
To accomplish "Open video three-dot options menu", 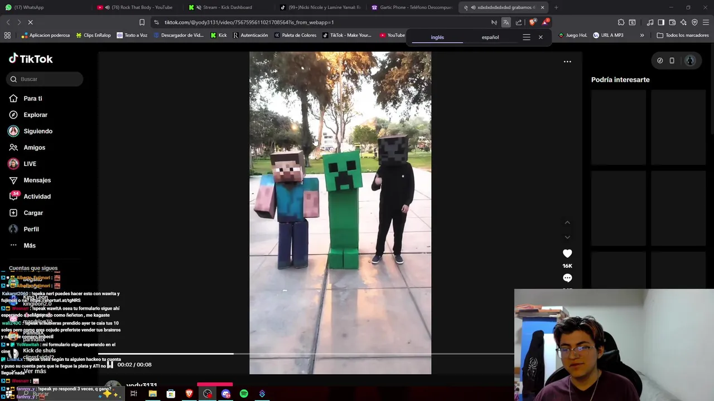I will 567,61.
